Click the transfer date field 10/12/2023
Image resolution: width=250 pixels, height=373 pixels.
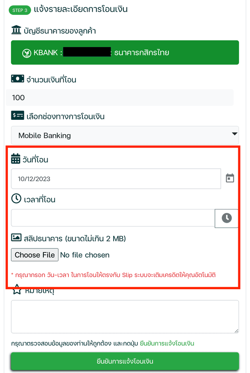[x=116, y=178]
